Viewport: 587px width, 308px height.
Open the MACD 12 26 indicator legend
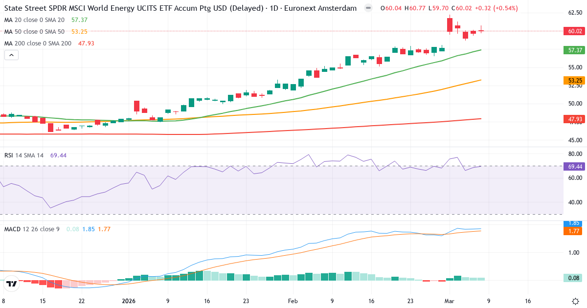32,229
